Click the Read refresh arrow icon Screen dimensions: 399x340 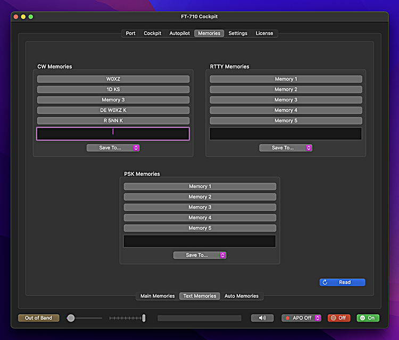325,282
